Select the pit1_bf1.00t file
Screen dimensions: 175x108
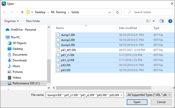(68, 50)
